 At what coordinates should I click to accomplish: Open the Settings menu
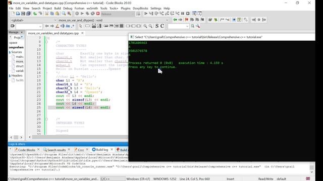[156, 9]
